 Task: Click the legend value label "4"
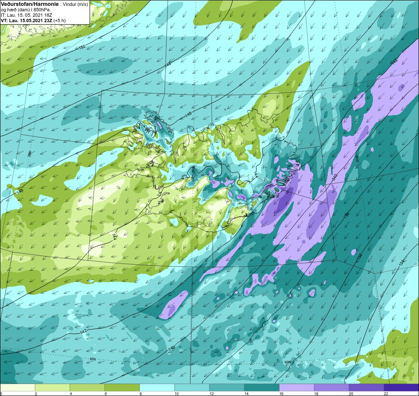click(x=71, y=393)
